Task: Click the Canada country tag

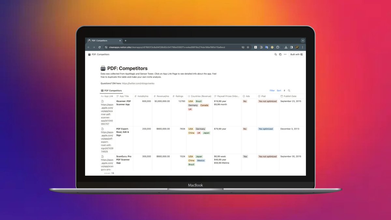Action: [204, 105]
